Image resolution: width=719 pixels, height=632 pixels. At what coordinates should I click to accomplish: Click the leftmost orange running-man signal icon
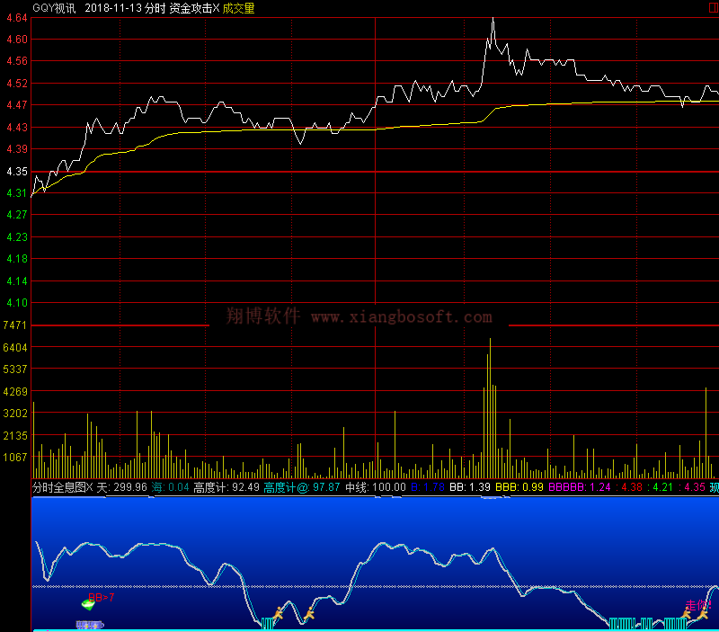279,613
